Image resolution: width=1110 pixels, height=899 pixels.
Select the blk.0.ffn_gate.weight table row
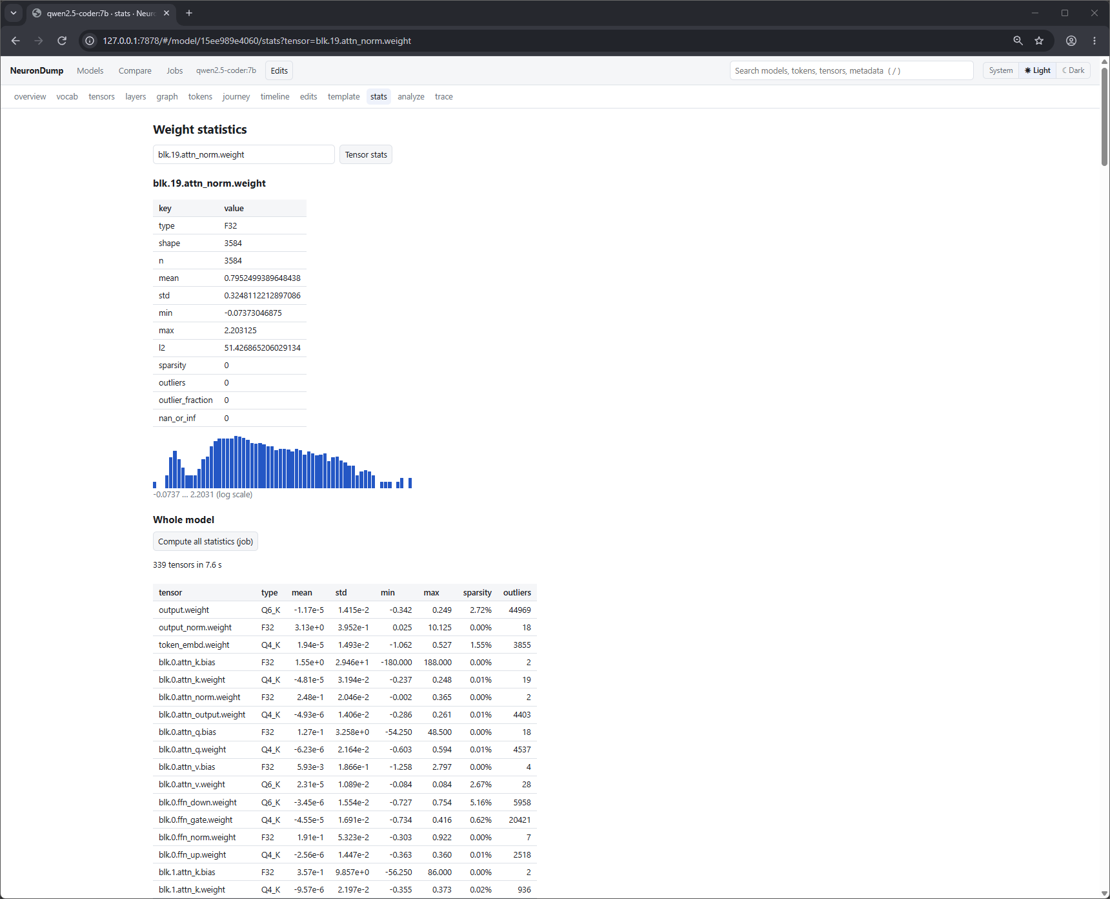coord(345,820)
